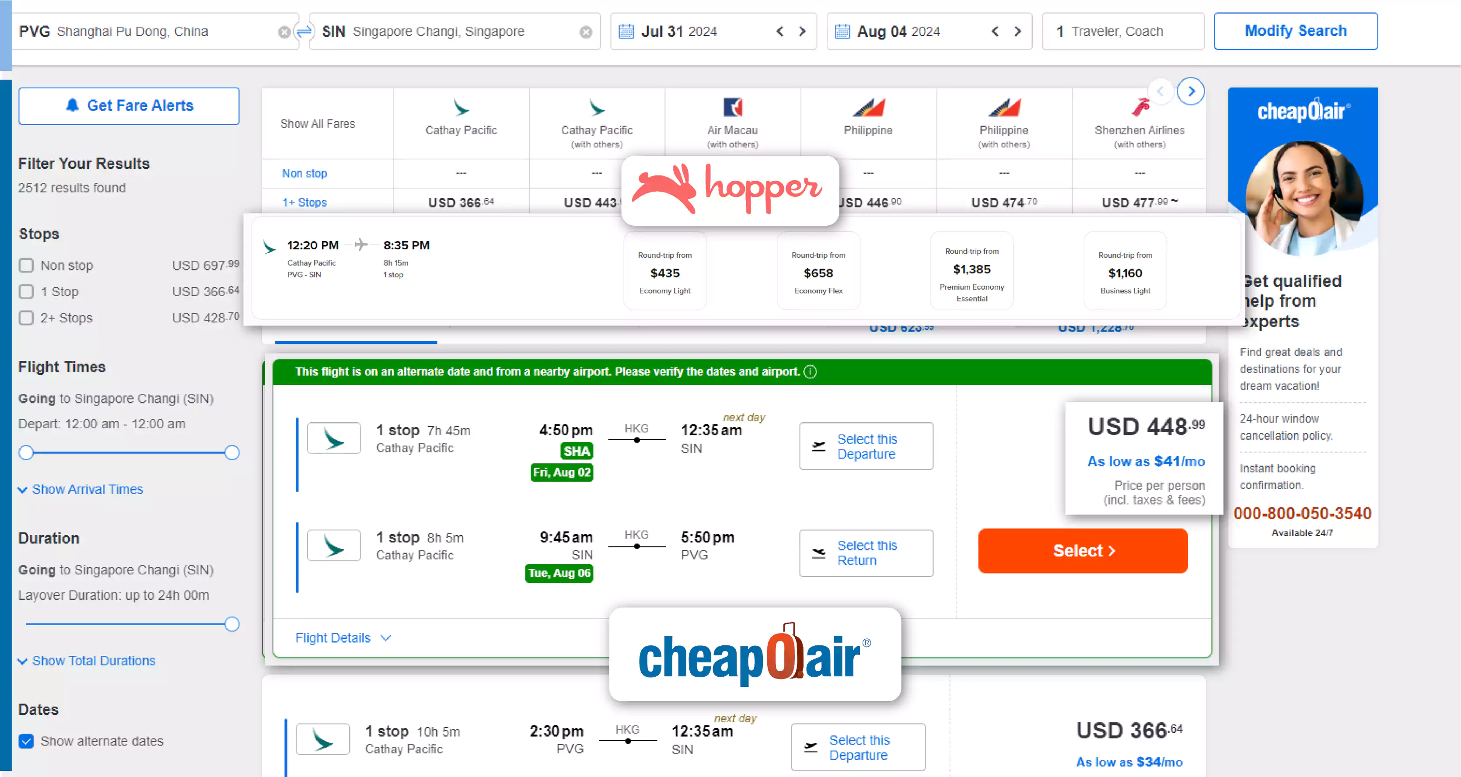Expand Show Total Durations section
The height and width of the screenshot is (777, 1461).
88,660
